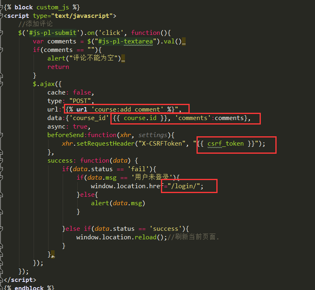
Task: Collapse the fold at the }else if(data.status line
Action: pos(1,229)
